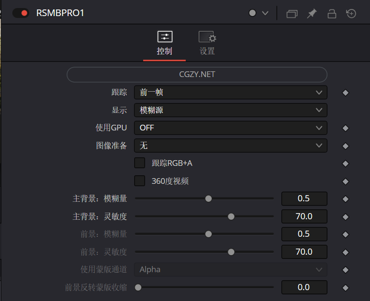Toggle keyframe diamond beside 图像准备

point(345,146)
